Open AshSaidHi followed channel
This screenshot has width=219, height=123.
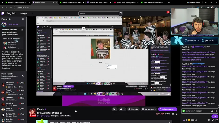(x=12, y=43)
